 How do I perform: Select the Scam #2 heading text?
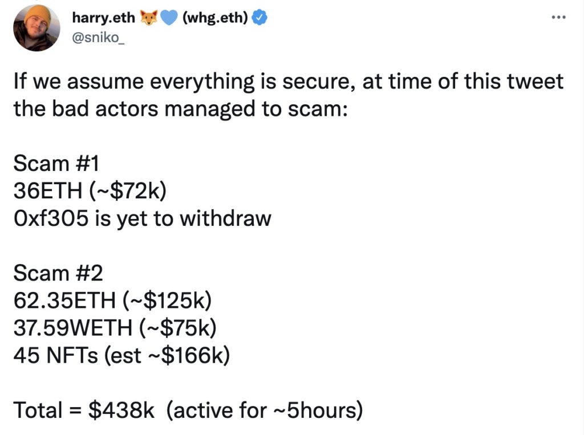(58, 274)
